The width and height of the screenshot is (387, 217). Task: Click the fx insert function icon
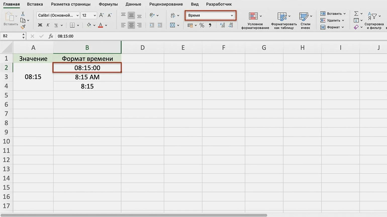[x=51, y=36]
